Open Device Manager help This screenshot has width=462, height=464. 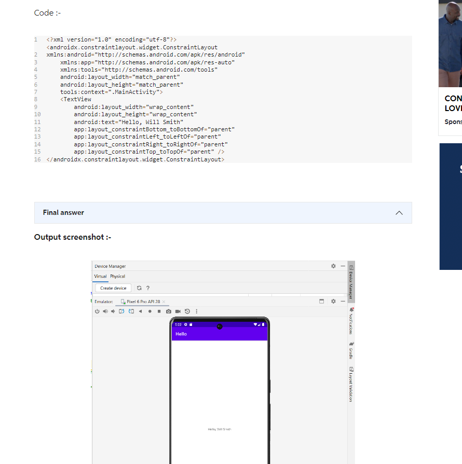(x=147, y=288)
